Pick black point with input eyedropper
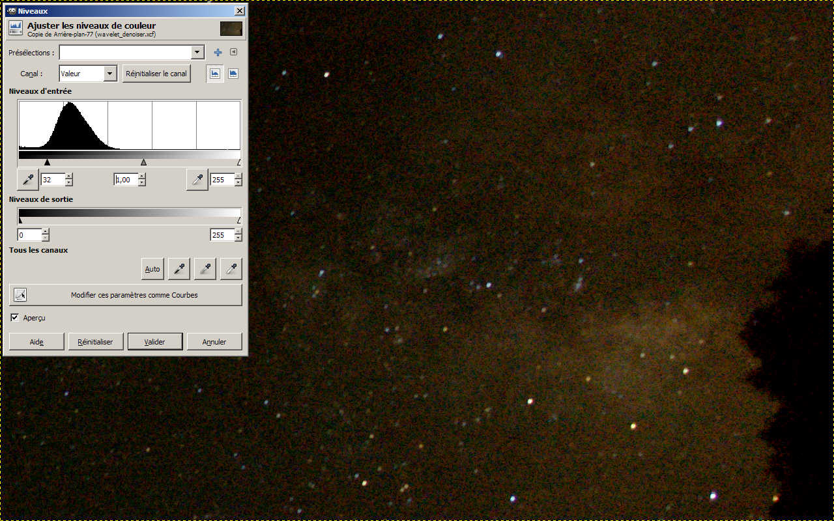Image resolution: width=834 pixels, height=521 pixels. coord(27,179)
